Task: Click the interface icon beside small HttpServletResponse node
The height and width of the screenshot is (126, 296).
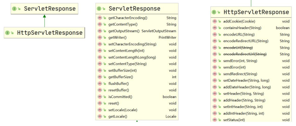Action: pos(8,33)
